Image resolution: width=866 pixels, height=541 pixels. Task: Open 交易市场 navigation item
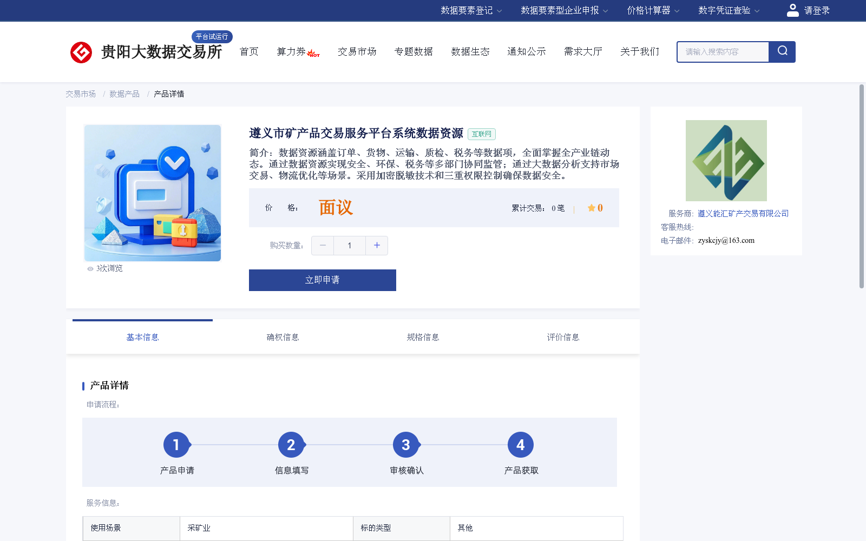pos(357,52)
